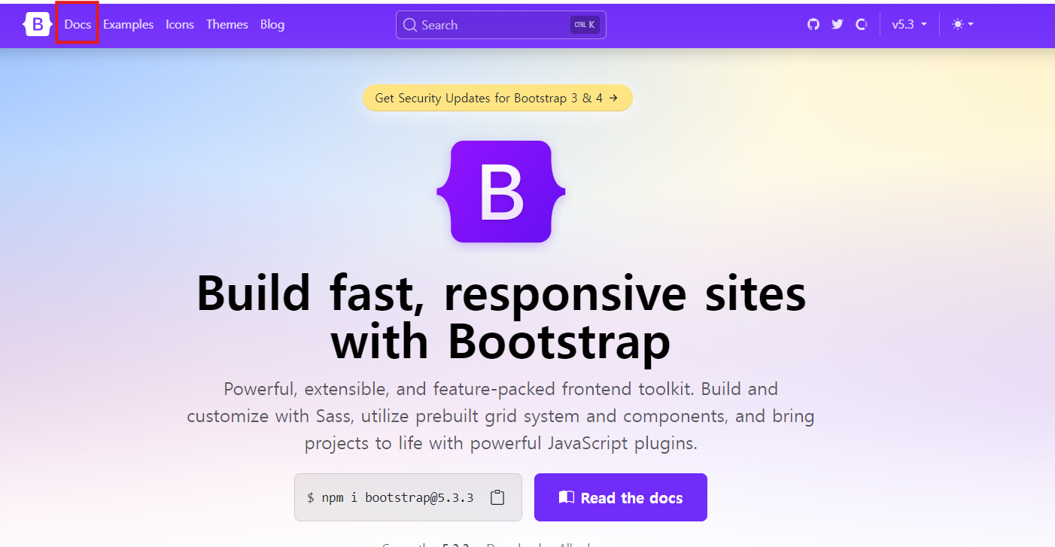1055x547 pixels.
Task: Open the theme toggle sun dropdown
Action: pyautogui.click(x=962, y=24)
